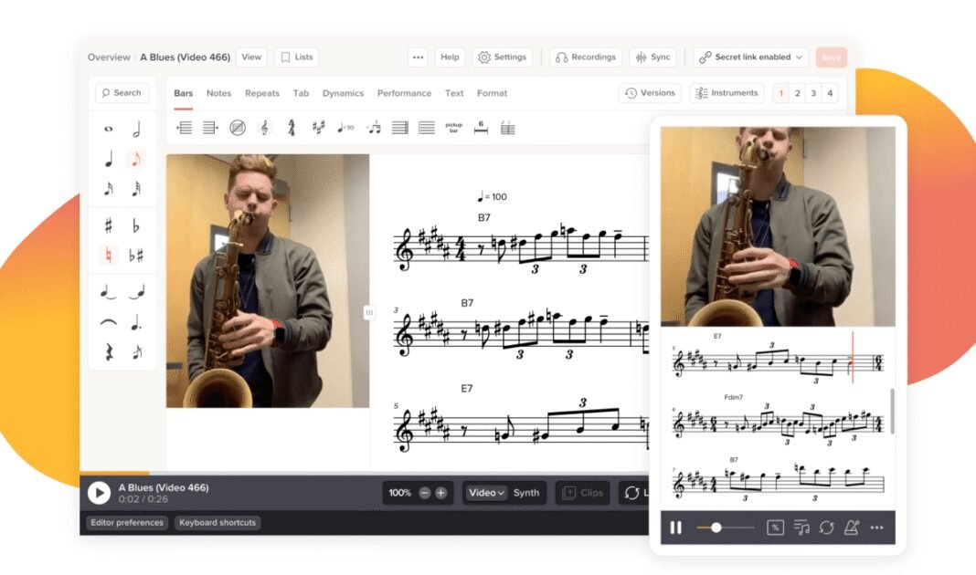Image resolution: width=976 pixels, height=575 pixels.
Task: Open the Video source dropdown
Action: [x=487, y=492]
